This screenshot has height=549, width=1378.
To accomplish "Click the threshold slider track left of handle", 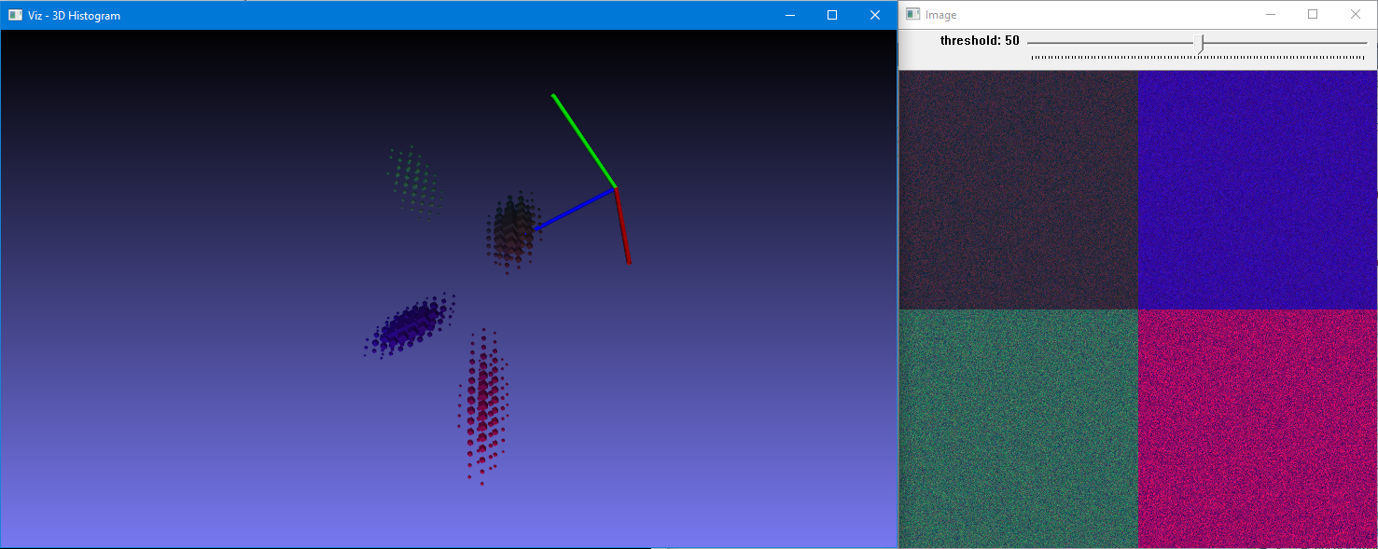I will 1110,43.
